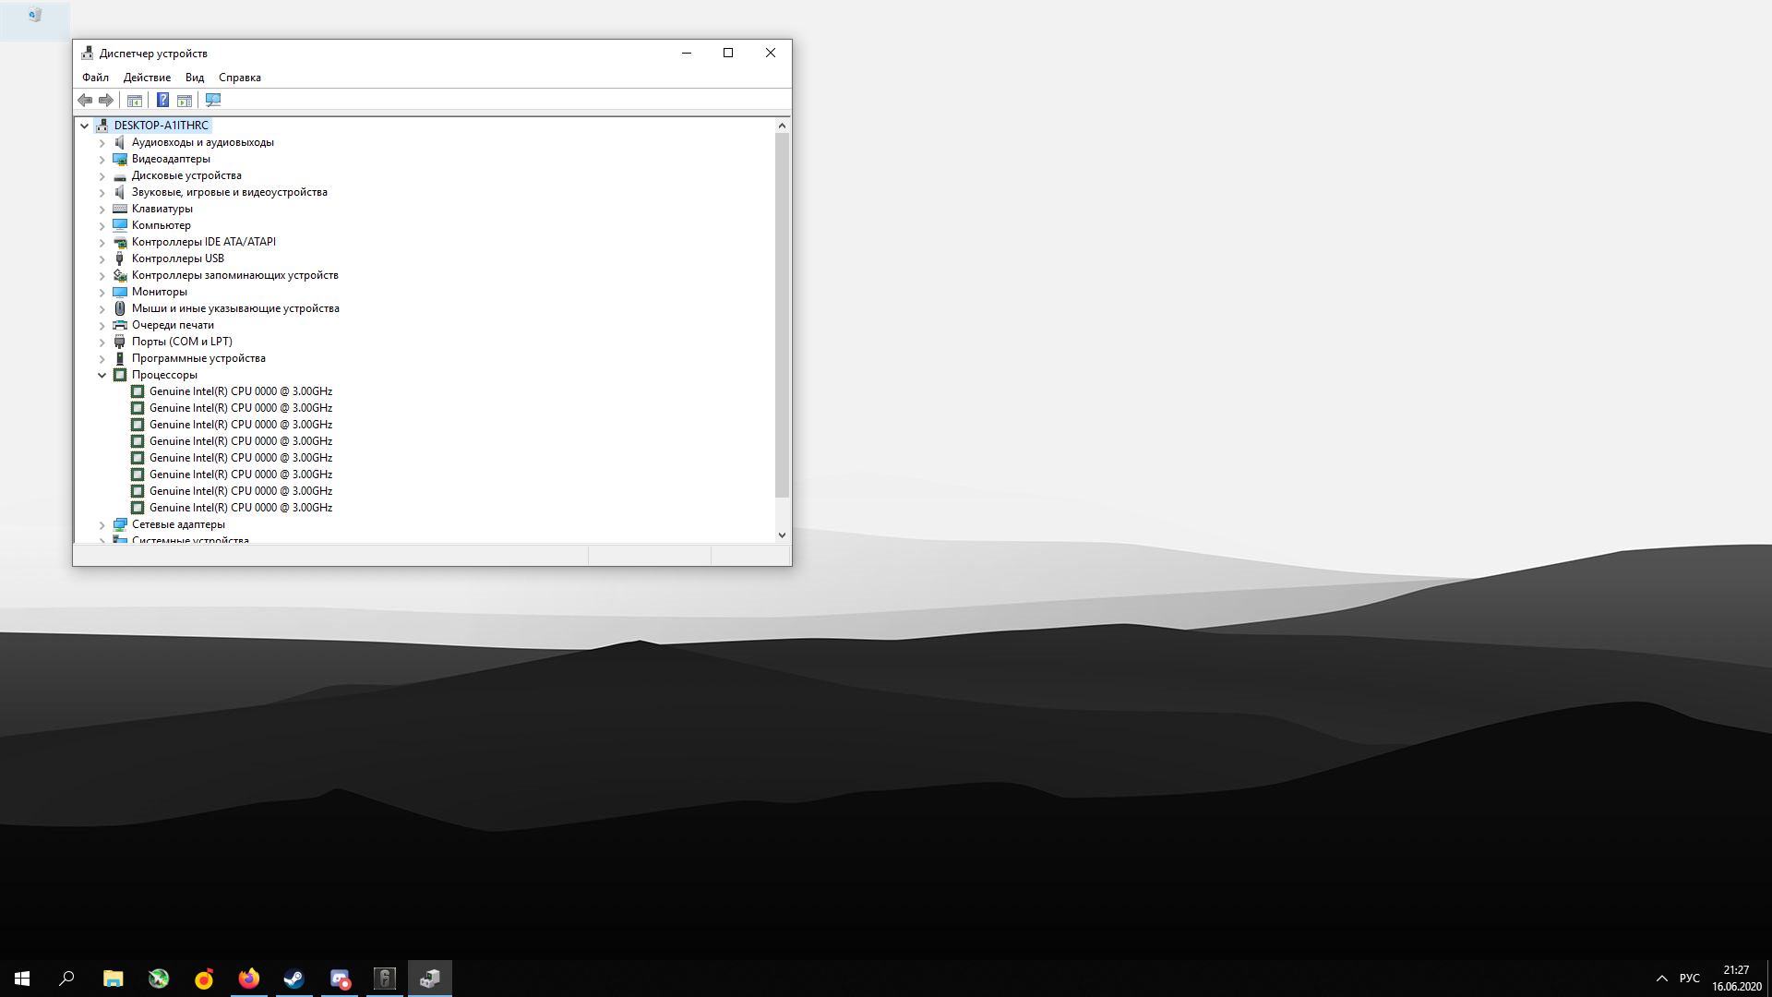Open Firefox from the taskbar

[x=249, y=979]
